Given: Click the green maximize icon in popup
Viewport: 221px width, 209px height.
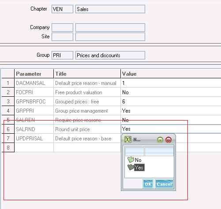Looking at the screenshot, I should point(160,140).
